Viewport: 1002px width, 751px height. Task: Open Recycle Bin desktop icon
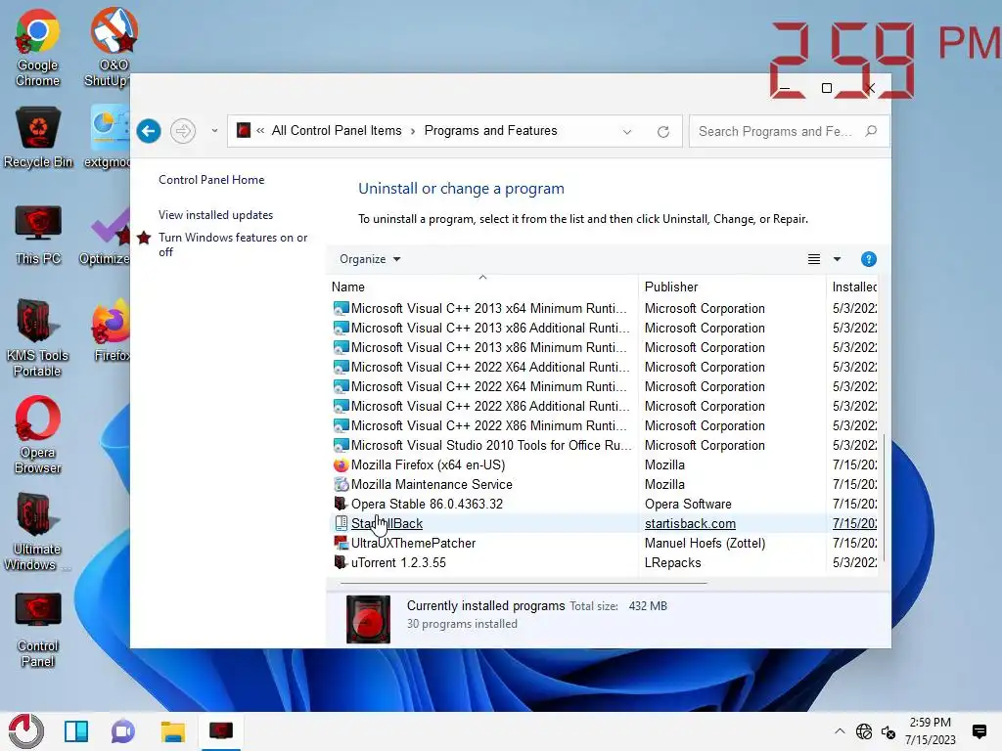click(x=38, y=138)
